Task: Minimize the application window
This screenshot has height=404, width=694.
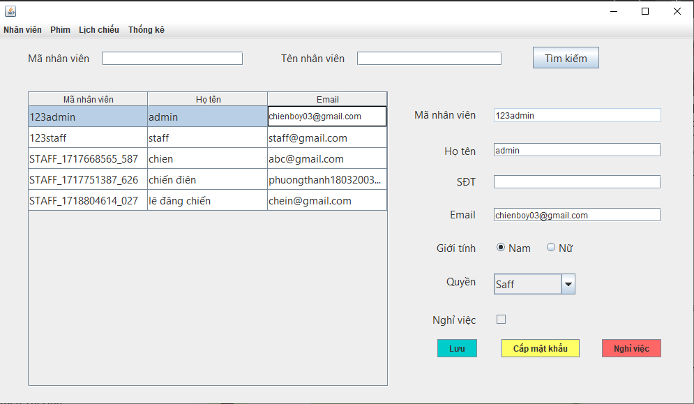Action: coord(614,12)
